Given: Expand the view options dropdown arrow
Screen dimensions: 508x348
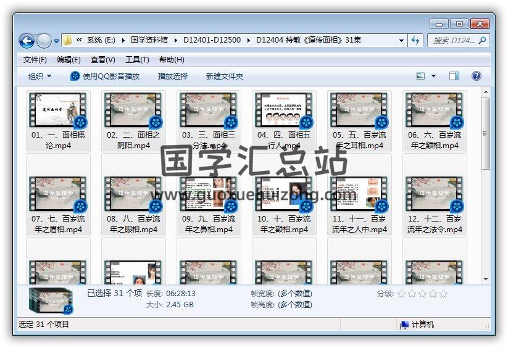Looking at the screenshot, I should [433, 76].
